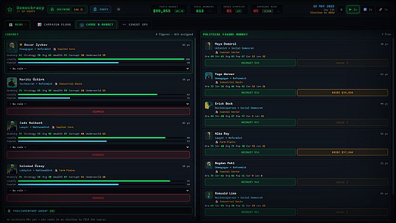Screen dimensions: 396x223
Task: Switch to the News tab
Action: pyautogui.click(x=17, y=24)
